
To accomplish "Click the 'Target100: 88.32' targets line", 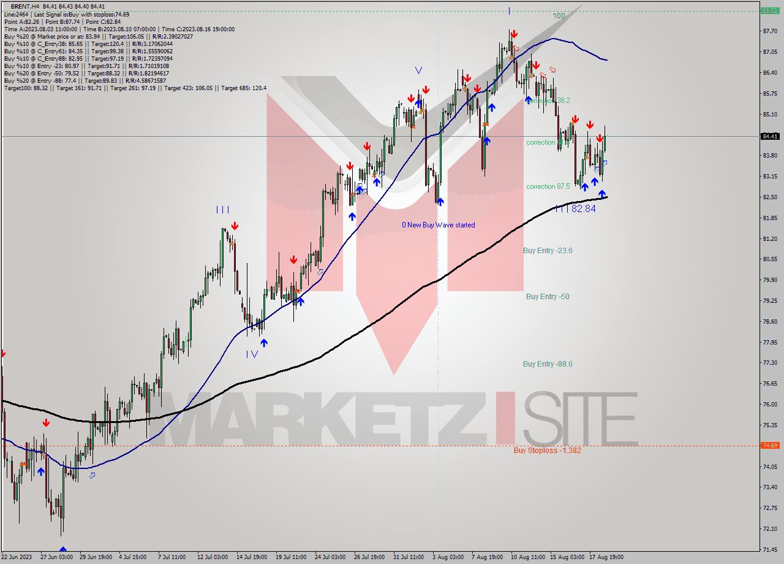I will [x=135, y=88].
